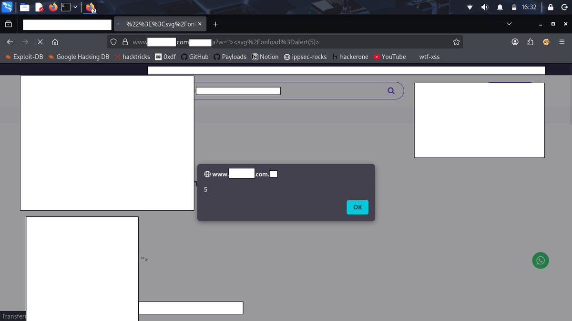Open the Exploit-DB bookmark link
The height and width of the screenshot is (321, 572).
point(24,57)
